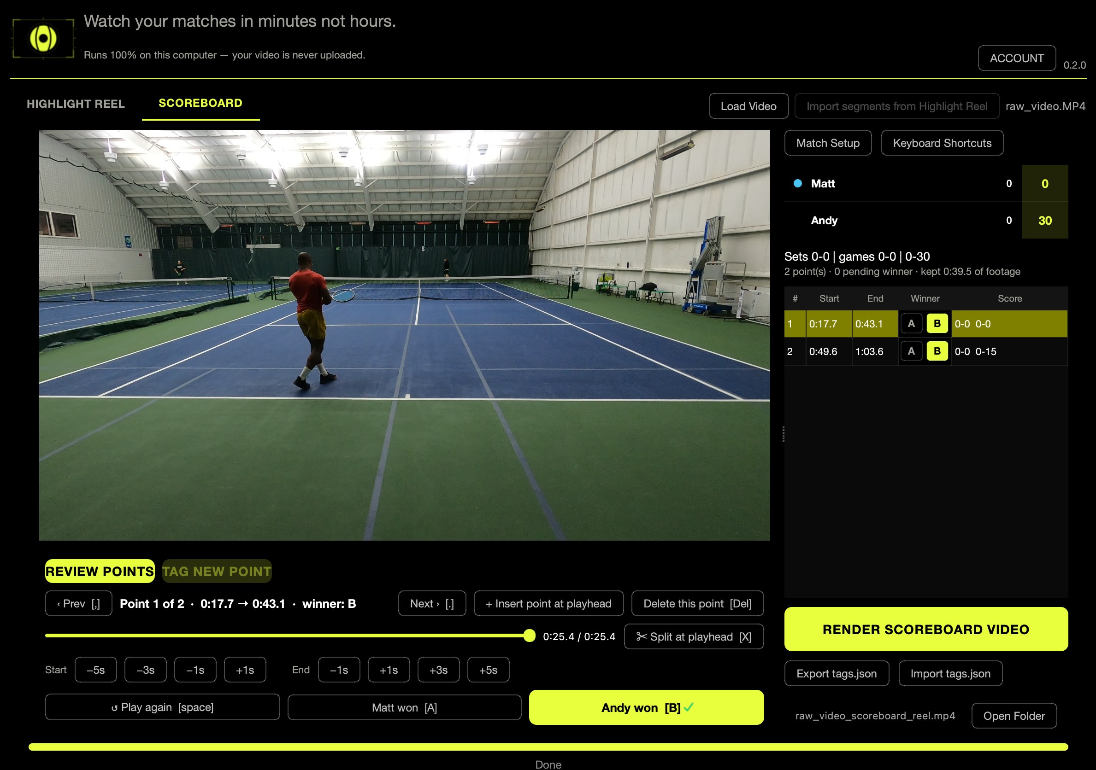Move start back 3 seconds
The height and width of the screenshot is (770, 1096).
pos(146,670)
